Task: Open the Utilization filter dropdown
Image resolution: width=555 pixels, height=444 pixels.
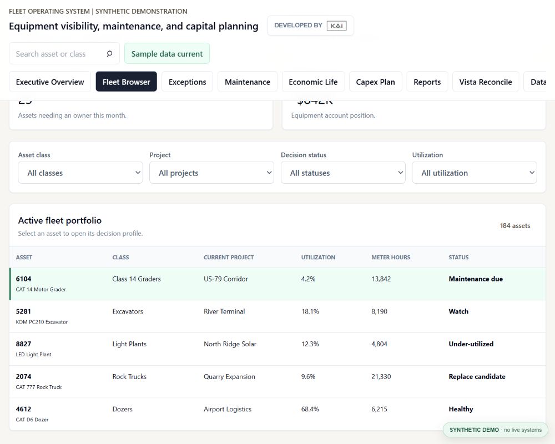Action: [x=475, y=173]
